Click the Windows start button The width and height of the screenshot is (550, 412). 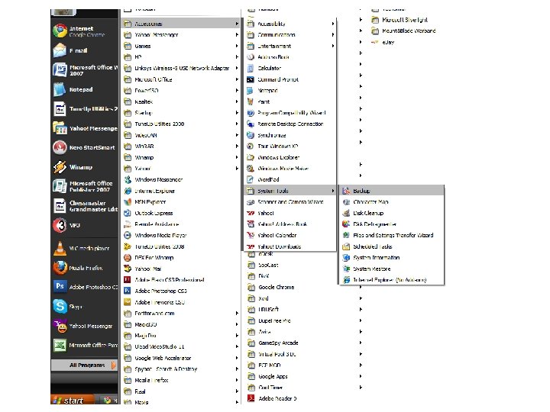[x=72, y=400]
